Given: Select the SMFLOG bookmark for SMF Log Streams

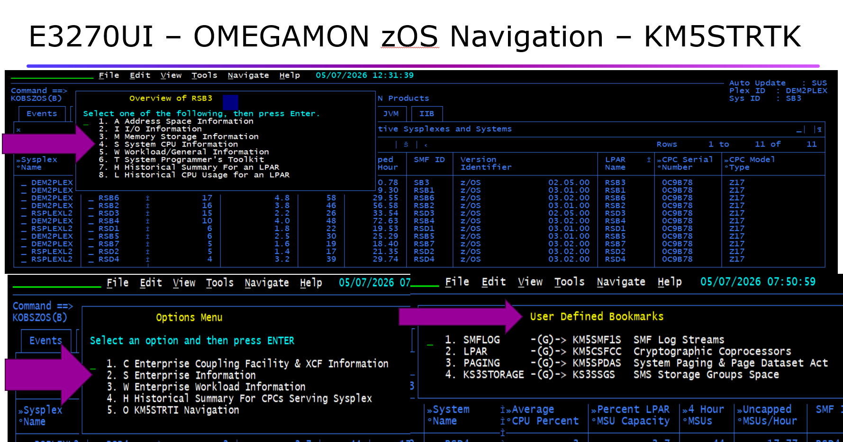Looking at the screenshot, I should (x=585, y=340).
